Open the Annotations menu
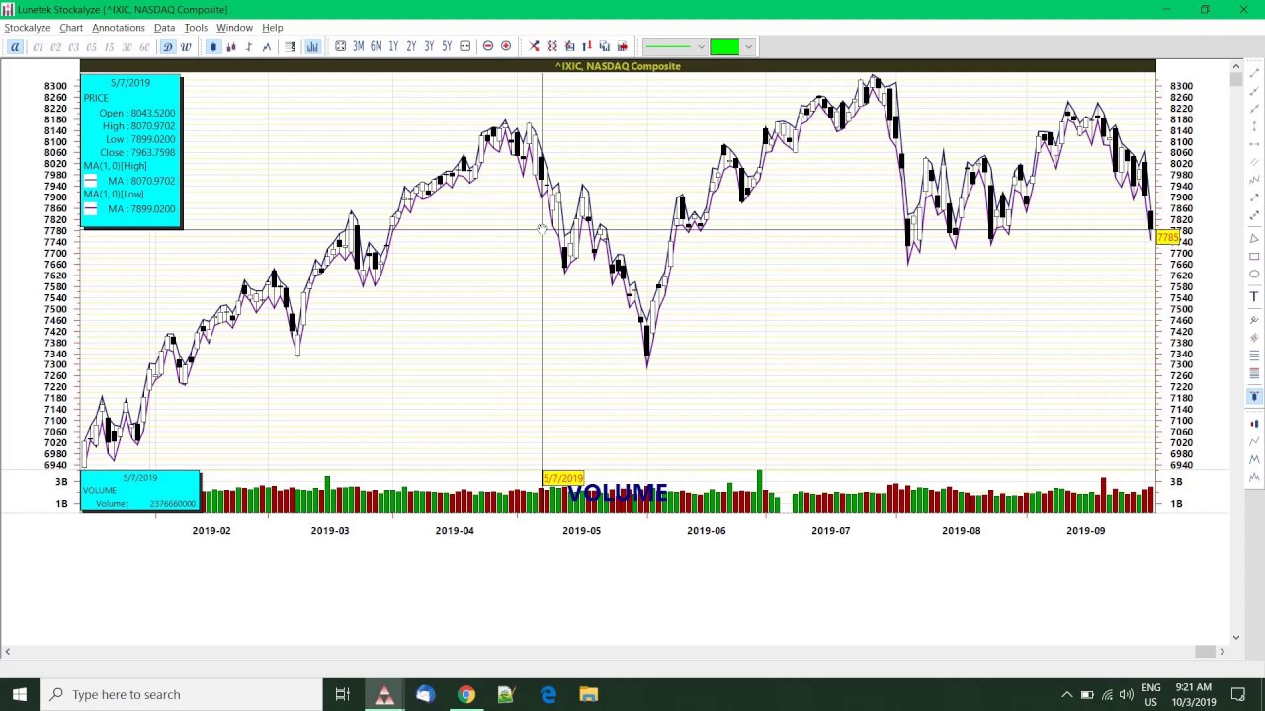The width and height of the screenshot is (1265, 711). 119,28
